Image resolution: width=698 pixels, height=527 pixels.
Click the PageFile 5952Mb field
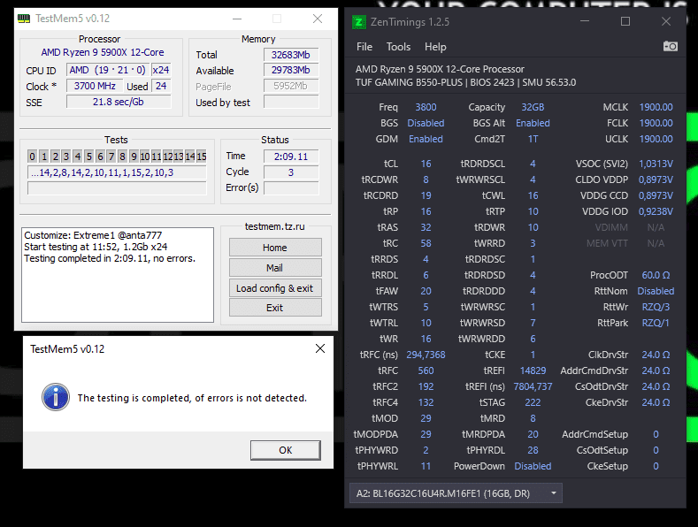pyautogui.click(x=291, y=86)
